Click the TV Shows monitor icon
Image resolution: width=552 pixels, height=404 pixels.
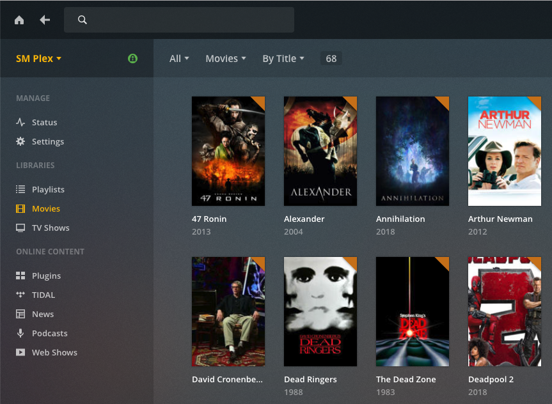tap(20, 228)
